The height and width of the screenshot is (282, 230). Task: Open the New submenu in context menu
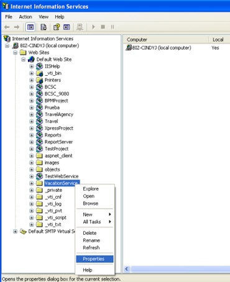[x=94, y=214]
